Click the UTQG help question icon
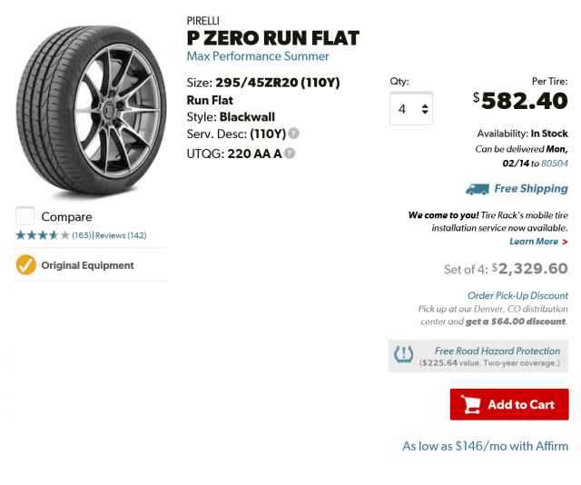581x485 pixels. [289, 153]
